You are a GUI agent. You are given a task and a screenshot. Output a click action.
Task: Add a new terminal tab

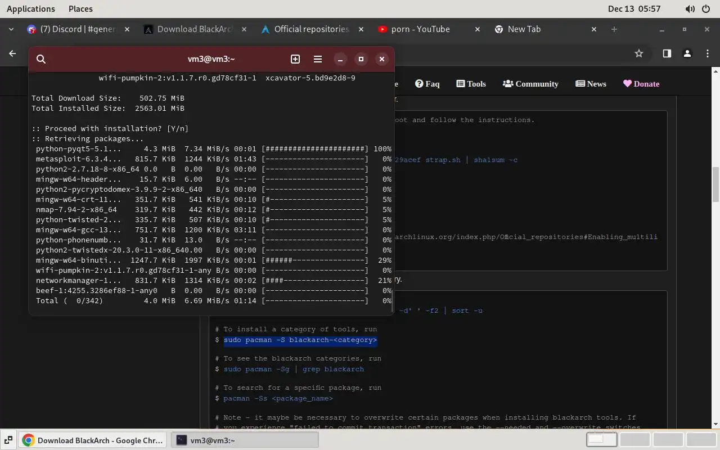[x=295, y=59]
